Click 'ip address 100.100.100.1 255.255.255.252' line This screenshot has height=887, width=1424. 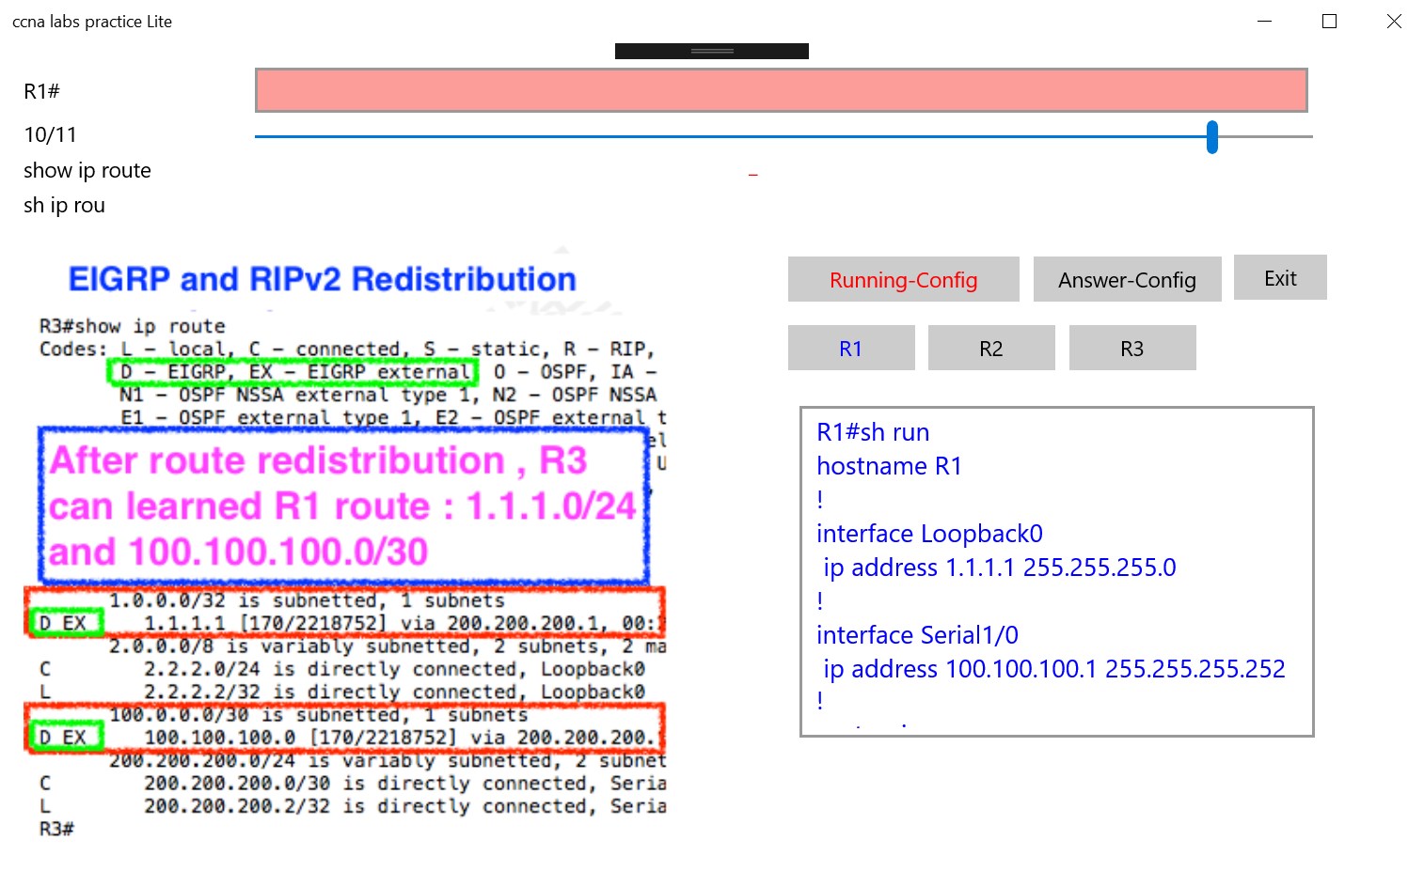[1054, 669]
